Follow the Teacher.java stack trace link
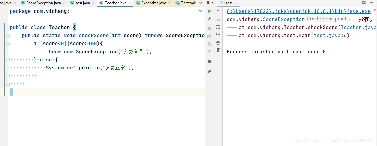The height and width of the screenshot is (146, 377). [x=358, y=28]
